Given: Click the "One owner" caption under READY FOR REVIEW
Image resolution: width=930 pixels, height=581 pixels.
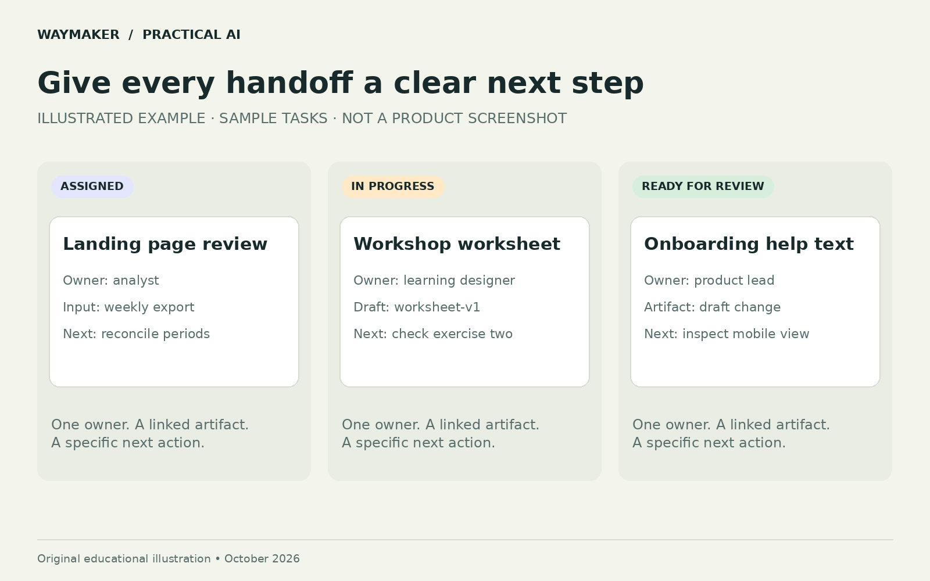Looking at the screenshot, I should pos(731,434).
